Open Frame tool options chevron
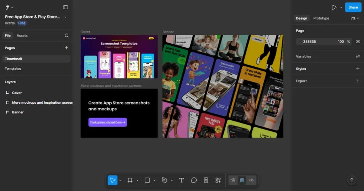 coord(137,180)
